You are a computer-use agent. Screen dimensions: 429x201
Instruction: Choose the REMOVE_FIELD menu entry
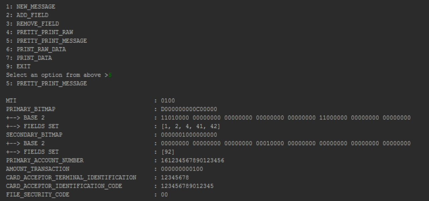click(33, 23)
